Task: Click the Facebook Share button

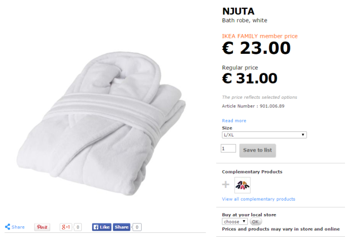Action: pyautogui.click(x=122, y=227)
